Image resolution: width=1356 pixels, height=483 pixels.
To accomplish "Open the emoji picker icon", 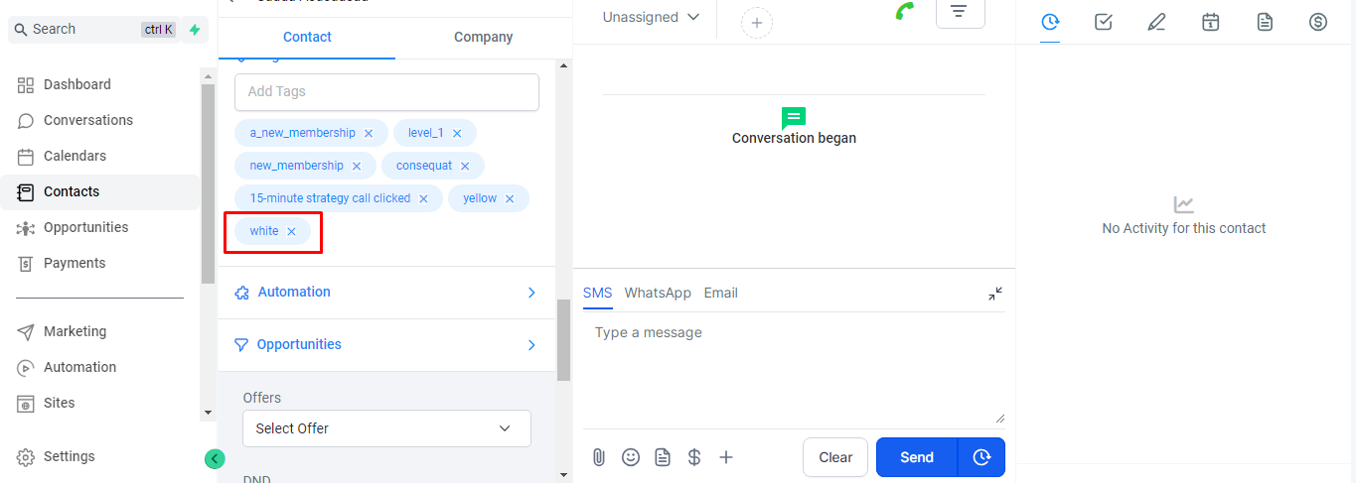I will click(x=631, y=457).
